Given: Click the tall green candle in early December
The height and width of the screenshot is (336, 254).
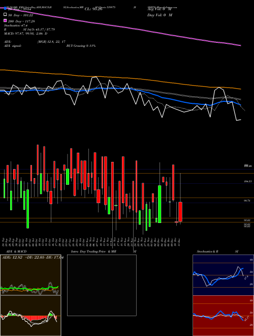Looking at the screenshot, I should 160,204.
